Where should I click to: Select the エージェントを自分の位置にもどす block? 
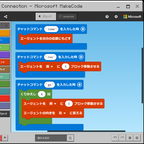(x=46, y=39)
